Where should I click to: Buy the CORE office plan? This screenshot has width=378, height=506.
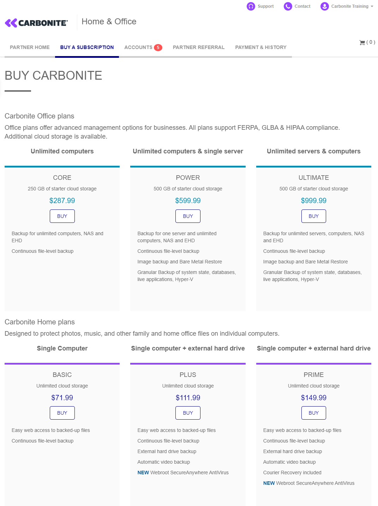click(x=62, y=216)
